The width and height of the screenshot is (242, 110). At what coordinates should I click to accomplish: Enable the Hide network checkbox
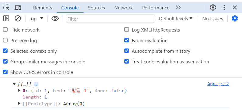(x=5, y=30)
